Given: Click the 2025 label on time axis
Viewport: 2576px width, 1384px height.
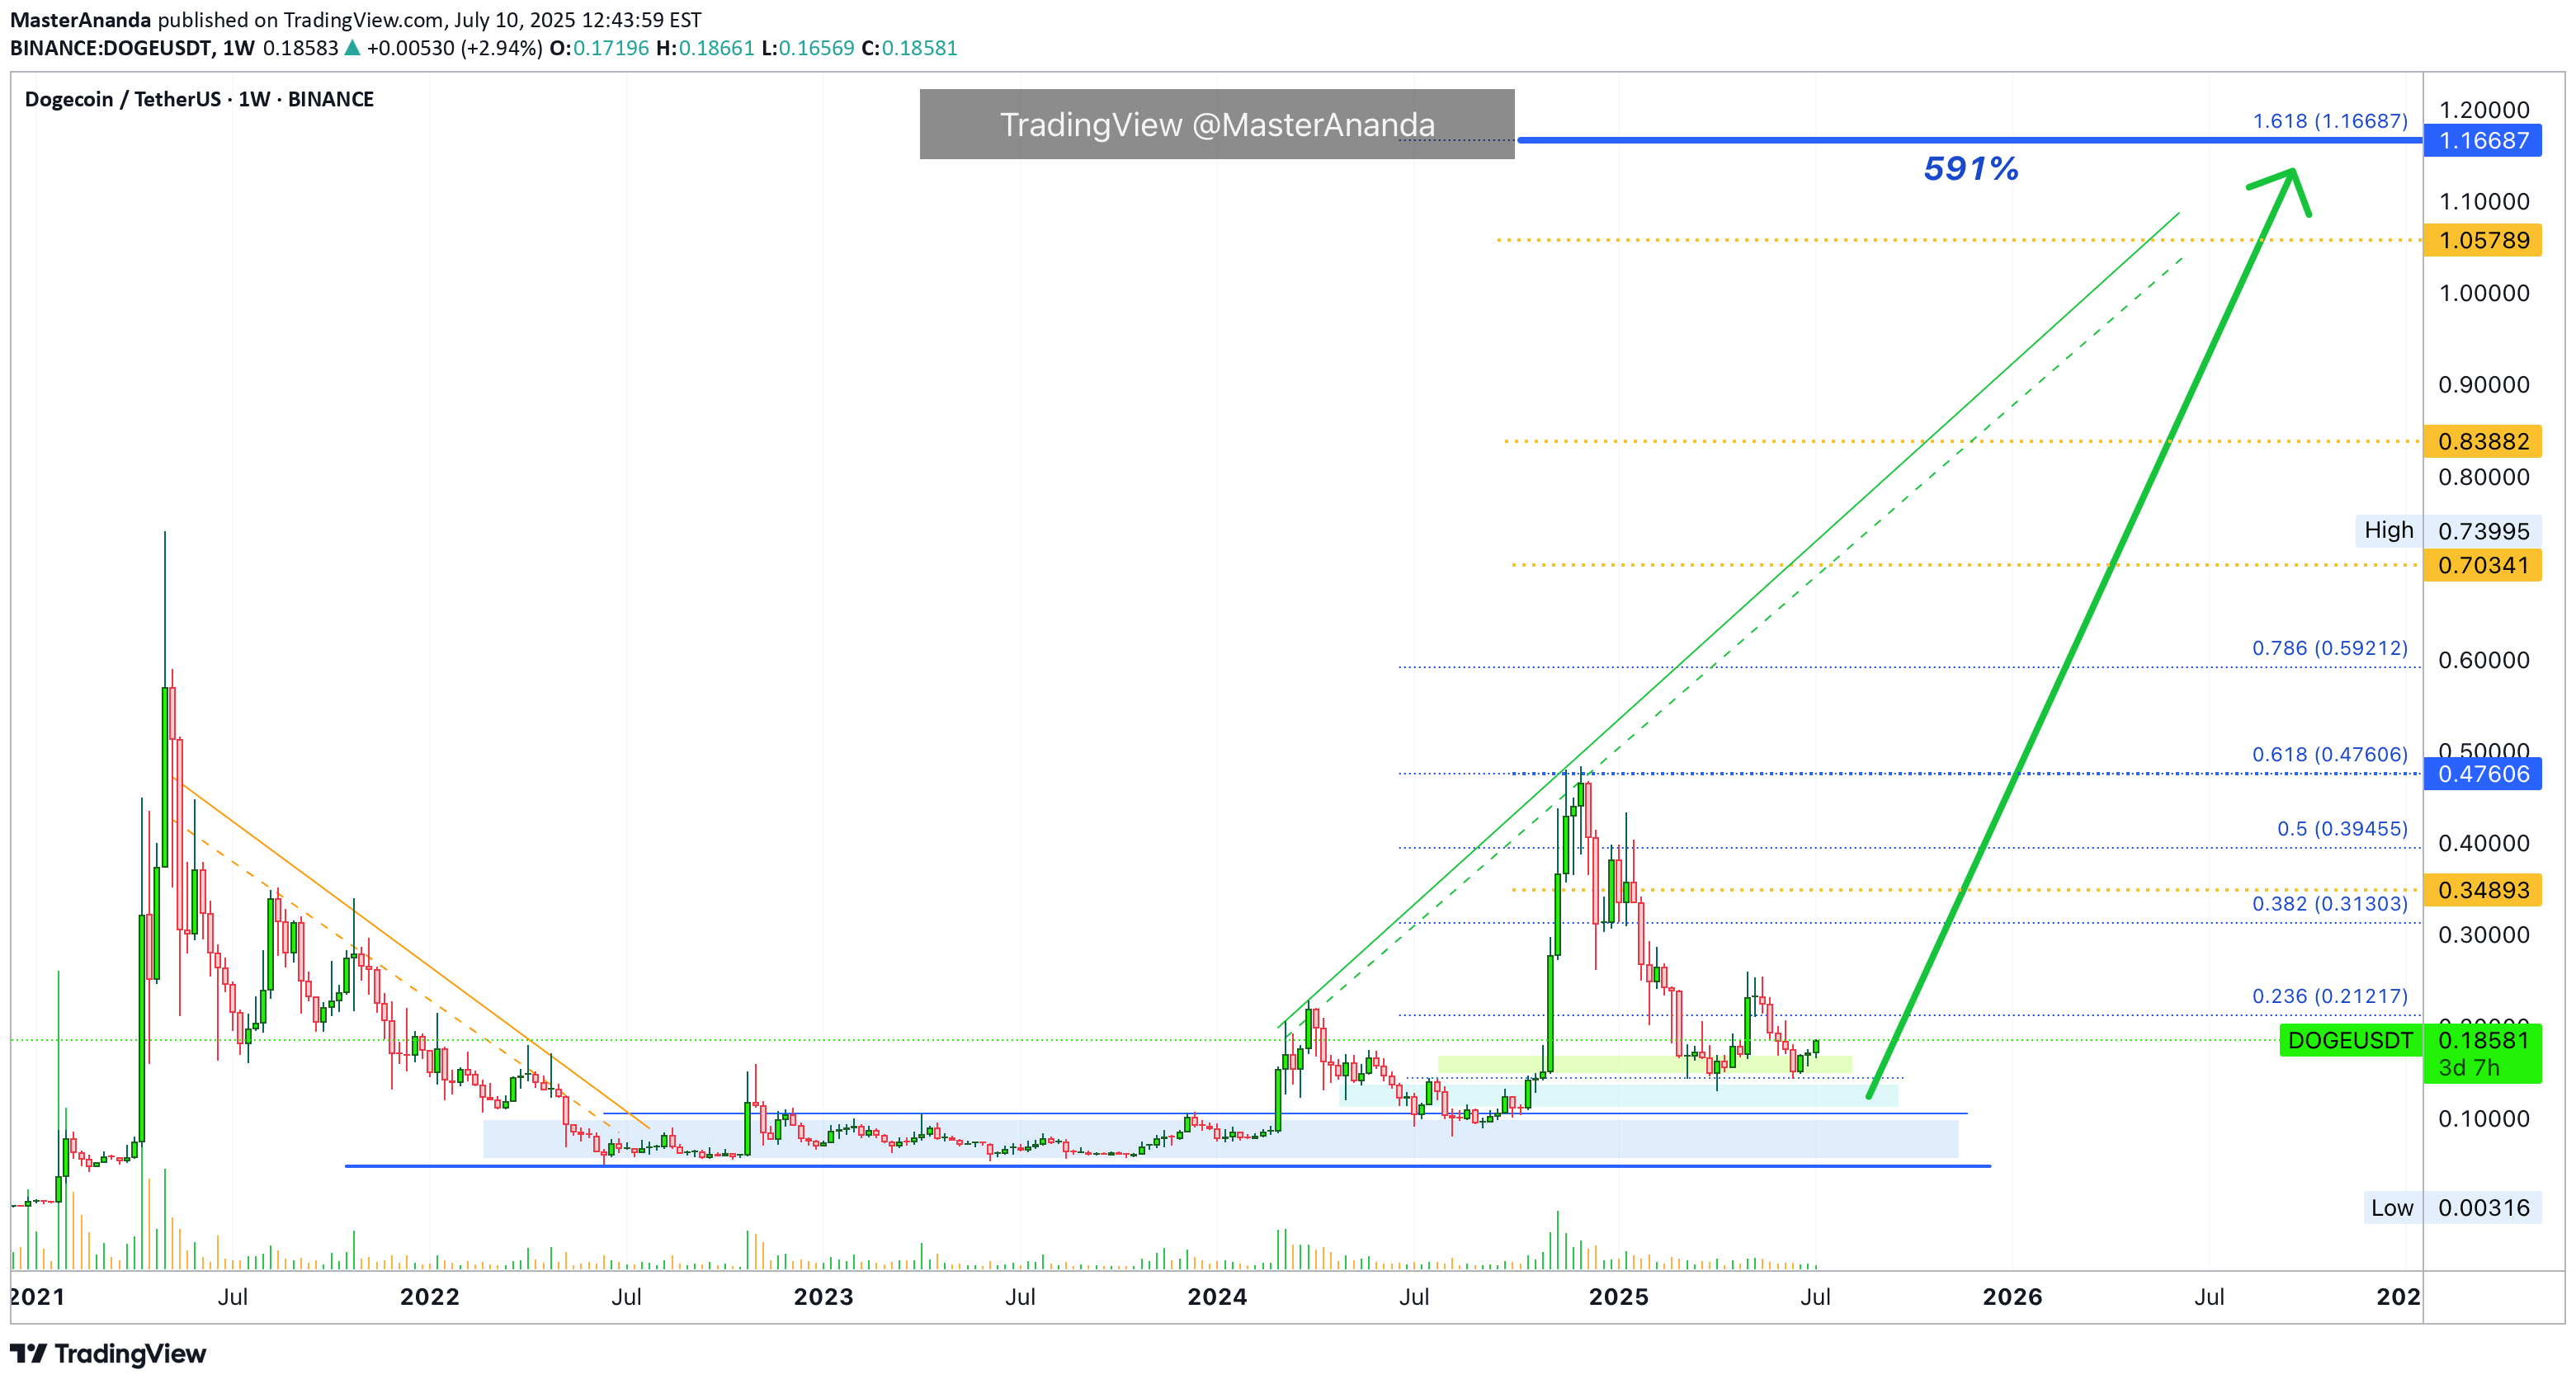Looking at the screenshot, I should (1619, 1297).
